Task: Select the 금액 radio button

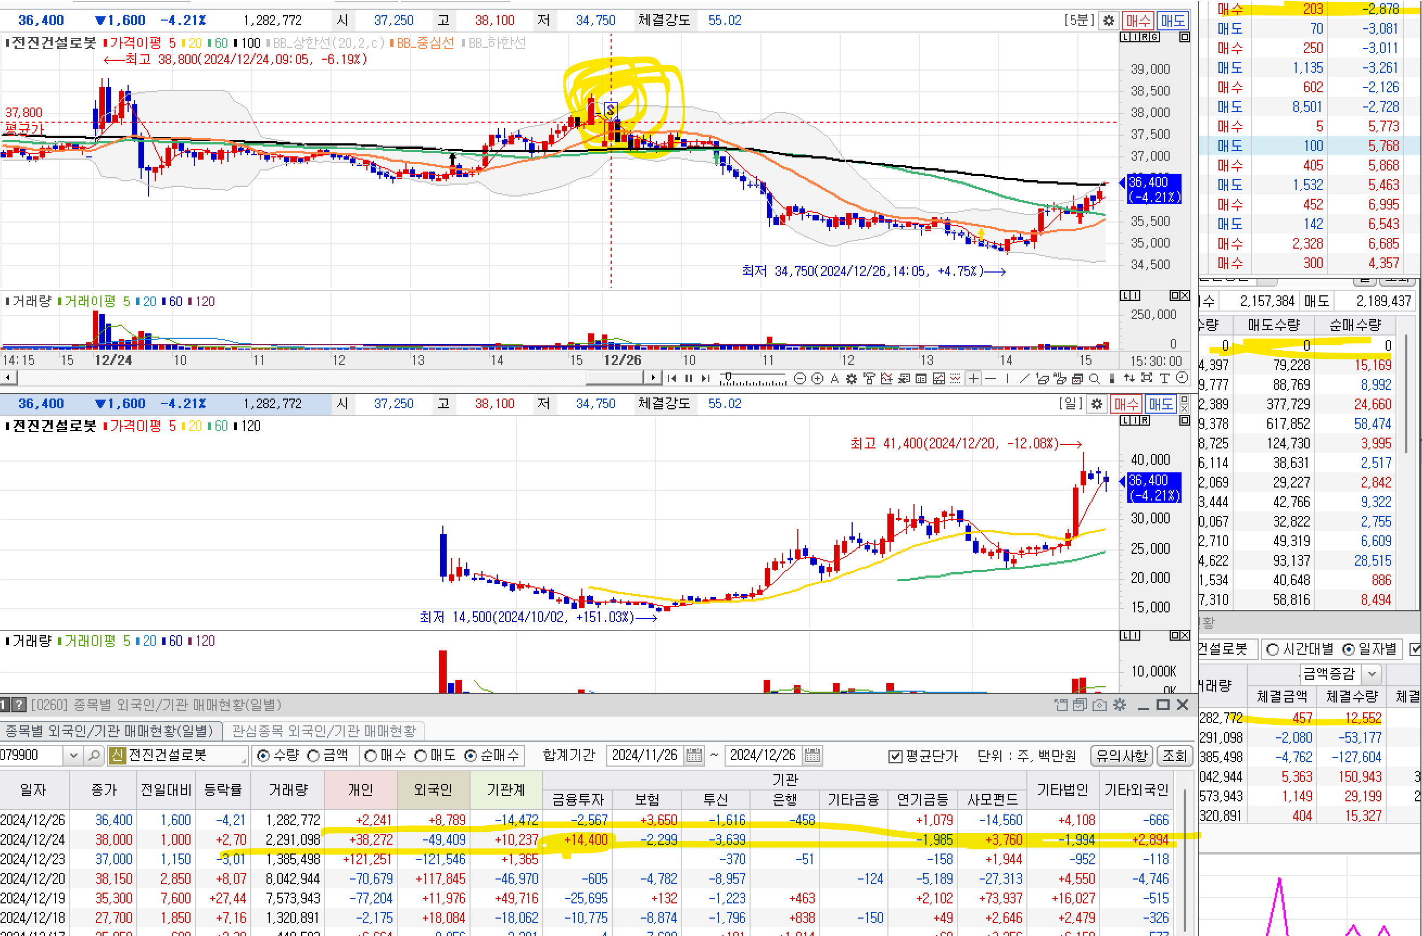Action: pos(314,756)
